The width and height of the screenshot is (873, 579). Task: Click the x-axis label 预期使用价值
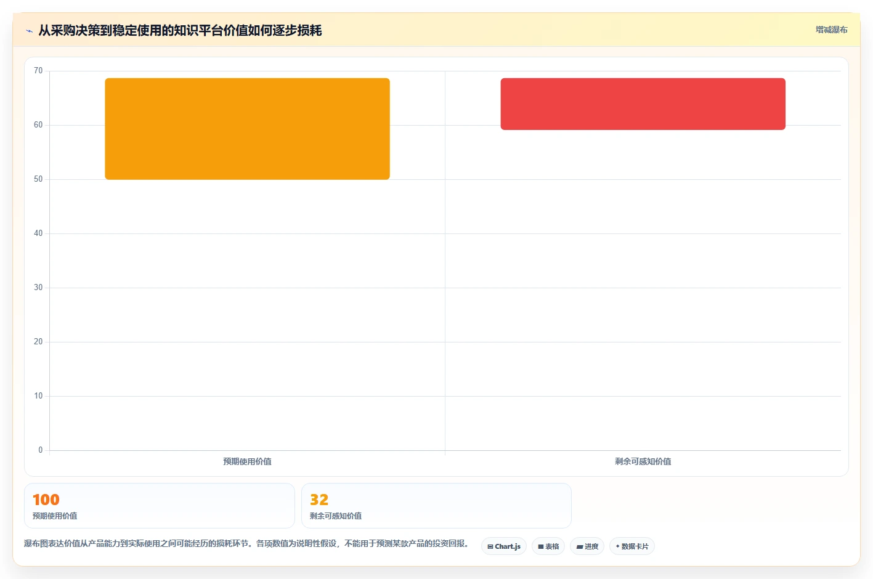(247, 461)
